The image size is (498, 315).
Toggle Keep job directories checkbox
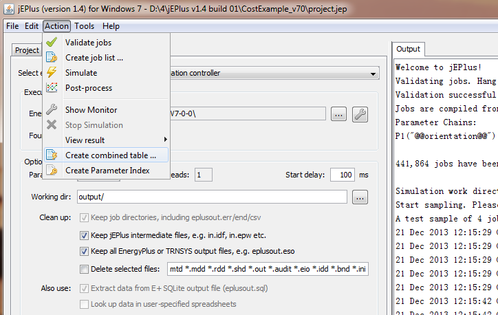[84, 217]
